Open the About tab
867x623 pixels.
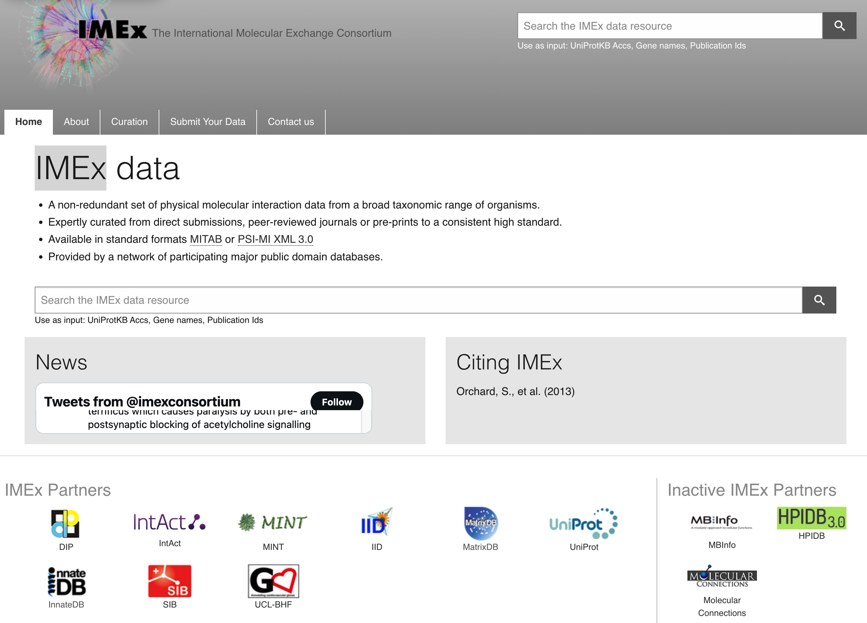(x=76, y=122)
